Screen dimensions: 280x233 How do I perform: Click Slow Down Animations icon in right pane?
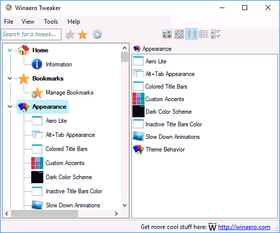pos(138,136)
